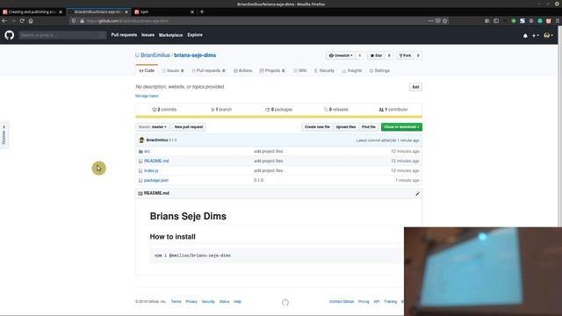
Task: Open the package.json file
Action: [156, 180]
